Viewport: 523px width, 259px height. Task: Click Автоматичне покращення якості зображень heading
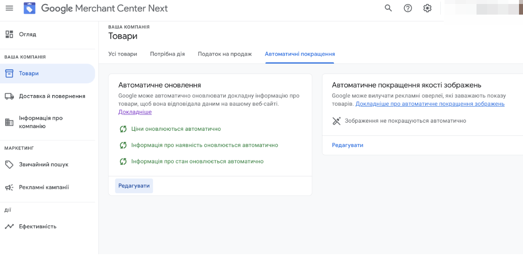[x=407, y=85]
